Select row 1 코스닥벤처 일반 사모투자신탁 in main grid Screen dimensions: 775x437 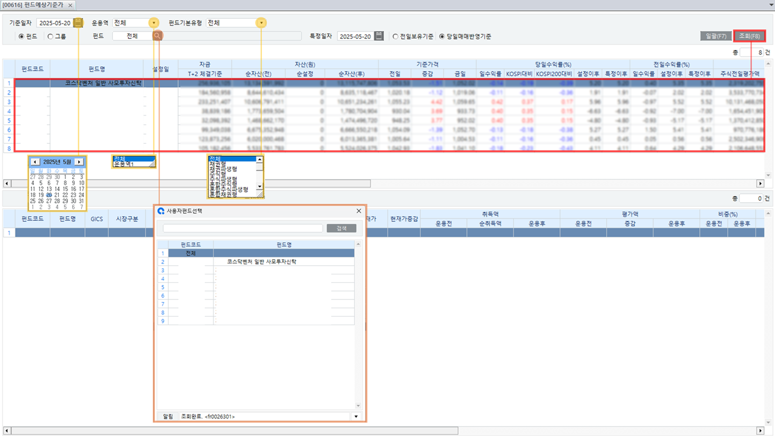point(388,83)
